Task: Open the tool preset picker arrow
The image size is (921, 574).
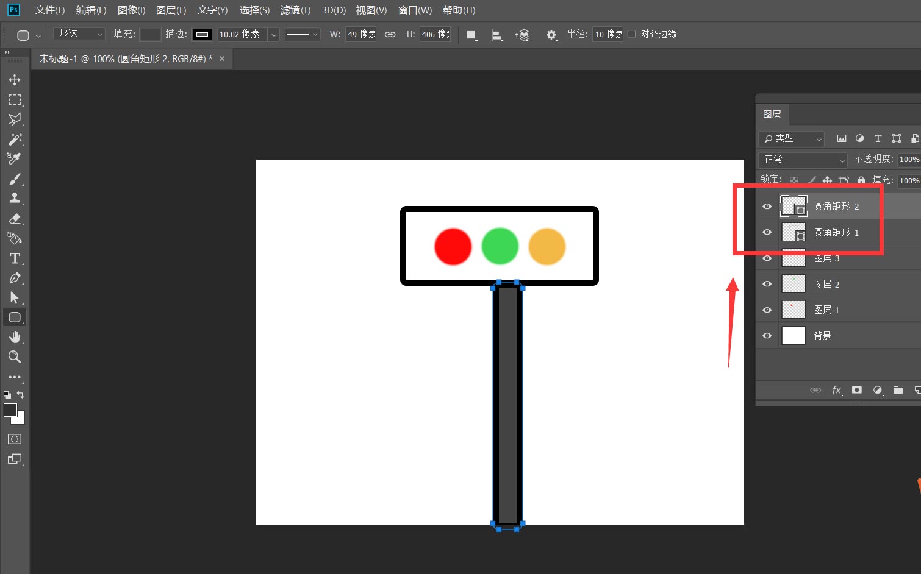Action: click(38, 35)
